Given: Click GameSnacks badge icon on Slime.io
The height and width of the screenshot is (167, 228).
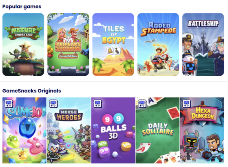Looking at the screenshot, I should (x=9, y=104).
